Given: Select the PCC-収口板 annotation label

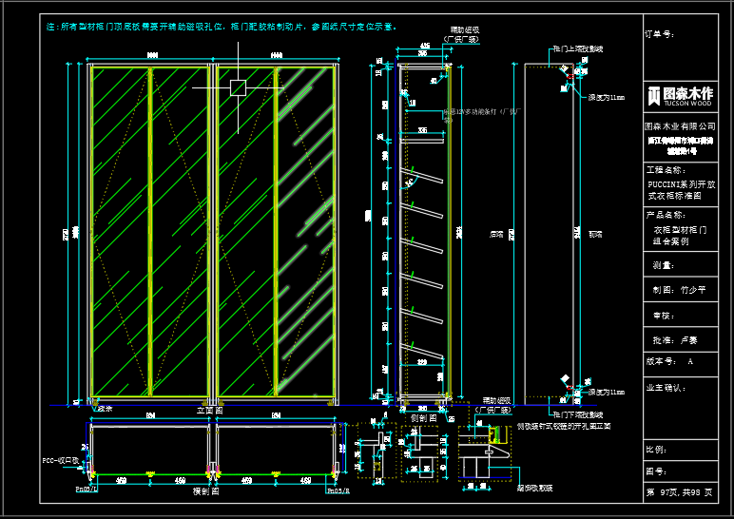Looking at the screenshot, I should coord(61,460).
